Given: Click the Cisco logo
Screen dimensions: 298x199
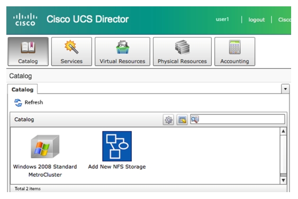Looking at the screenshot, I should pos(25,20).
